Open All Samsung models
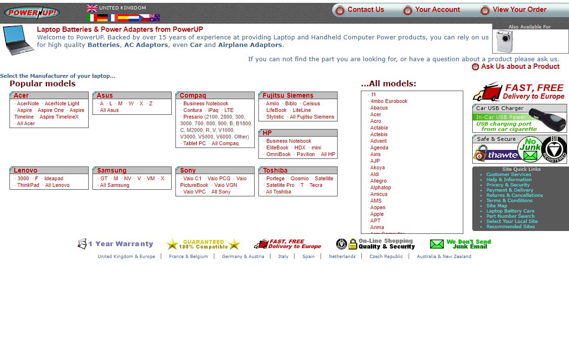 [x=115, y=185]
